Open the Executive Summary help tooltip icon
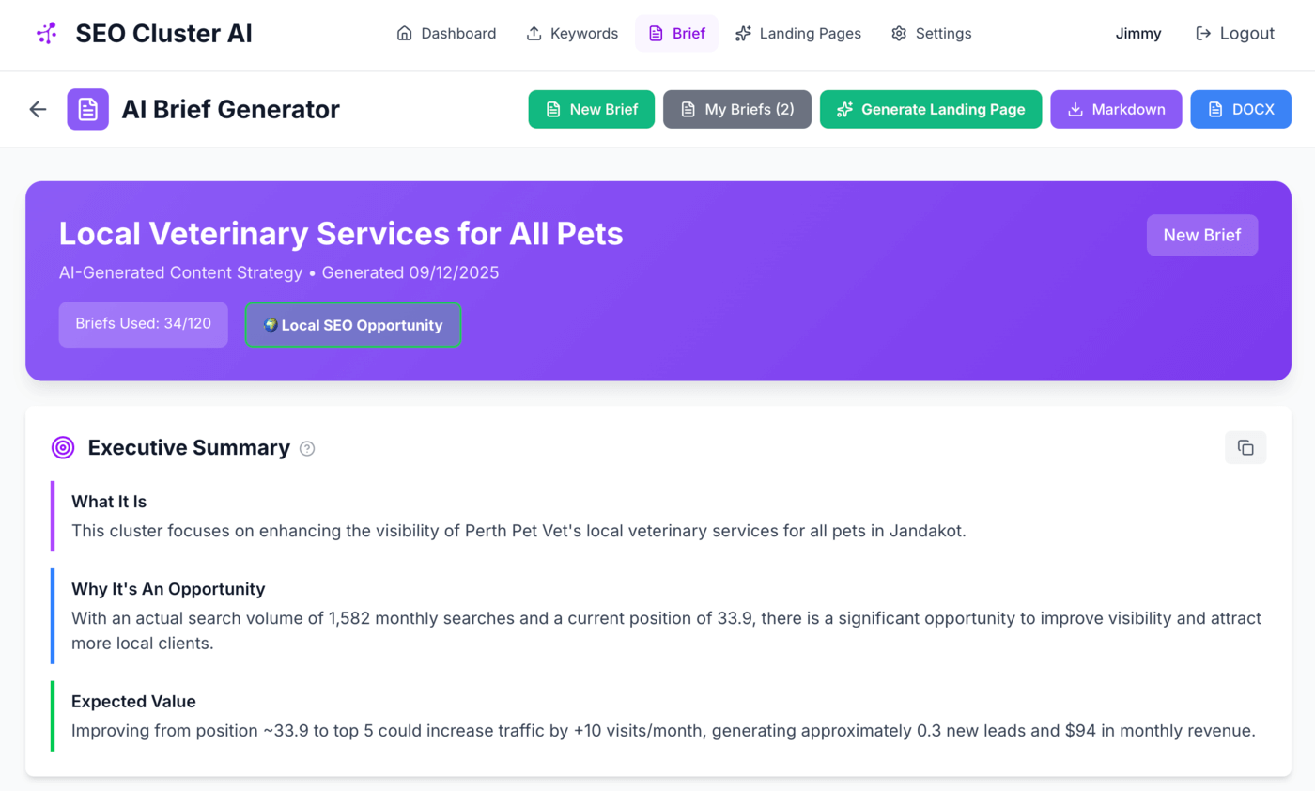Screen dimensions: 1315x791 (306, 449)
